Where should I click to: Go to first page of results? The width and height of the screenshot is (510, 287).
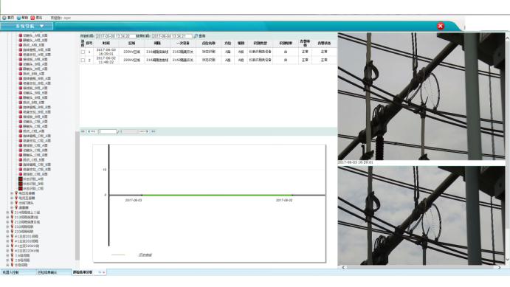coord(83,131)
